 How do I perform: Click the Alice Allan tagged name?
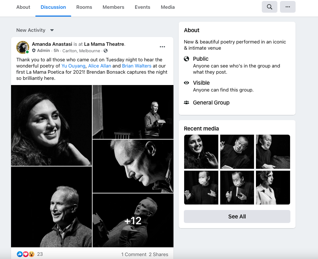pos(100,66)
